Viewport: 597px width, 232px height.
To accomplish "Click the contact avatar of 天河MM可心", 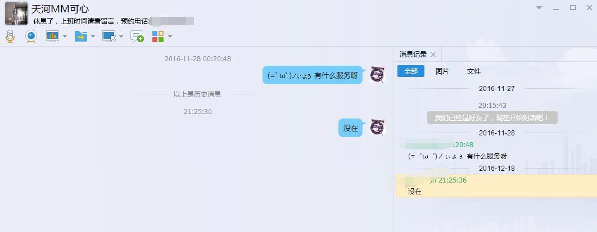I will [16, 13].
